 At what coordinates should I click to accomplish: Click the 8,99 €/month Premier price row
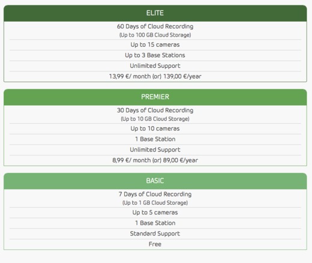pyautogui.click(x=155, y=160)
